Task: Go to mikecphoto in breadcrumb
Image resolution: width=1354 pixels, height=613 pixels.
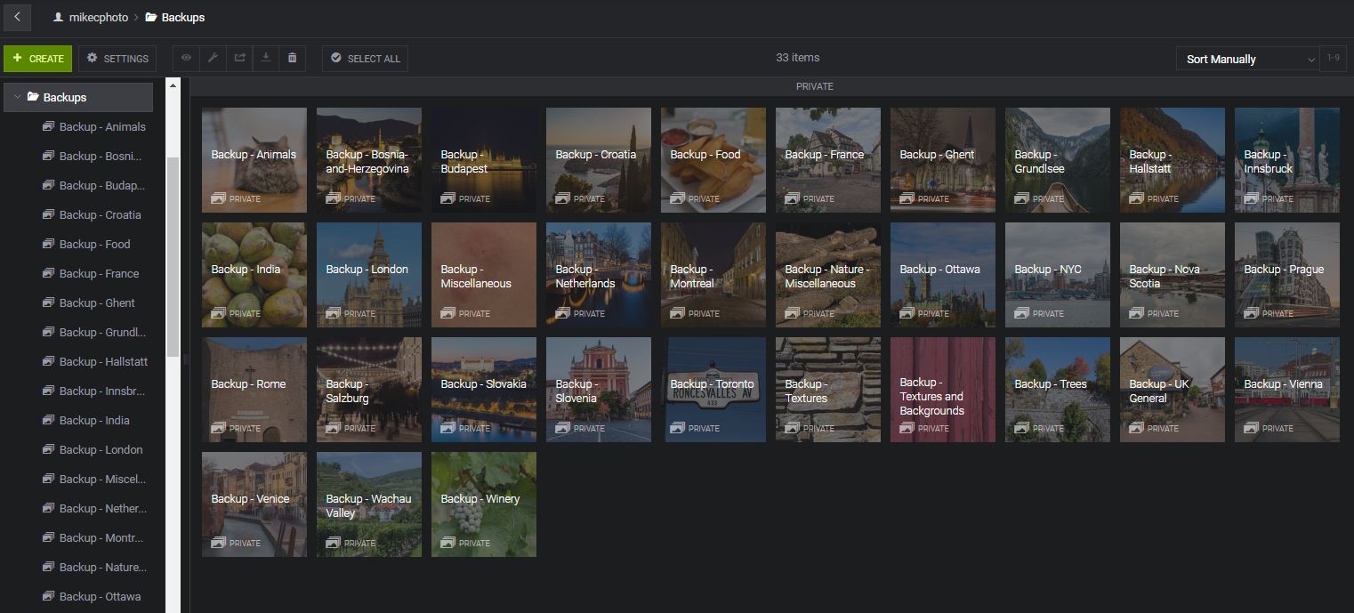Action: pos(98,17)
